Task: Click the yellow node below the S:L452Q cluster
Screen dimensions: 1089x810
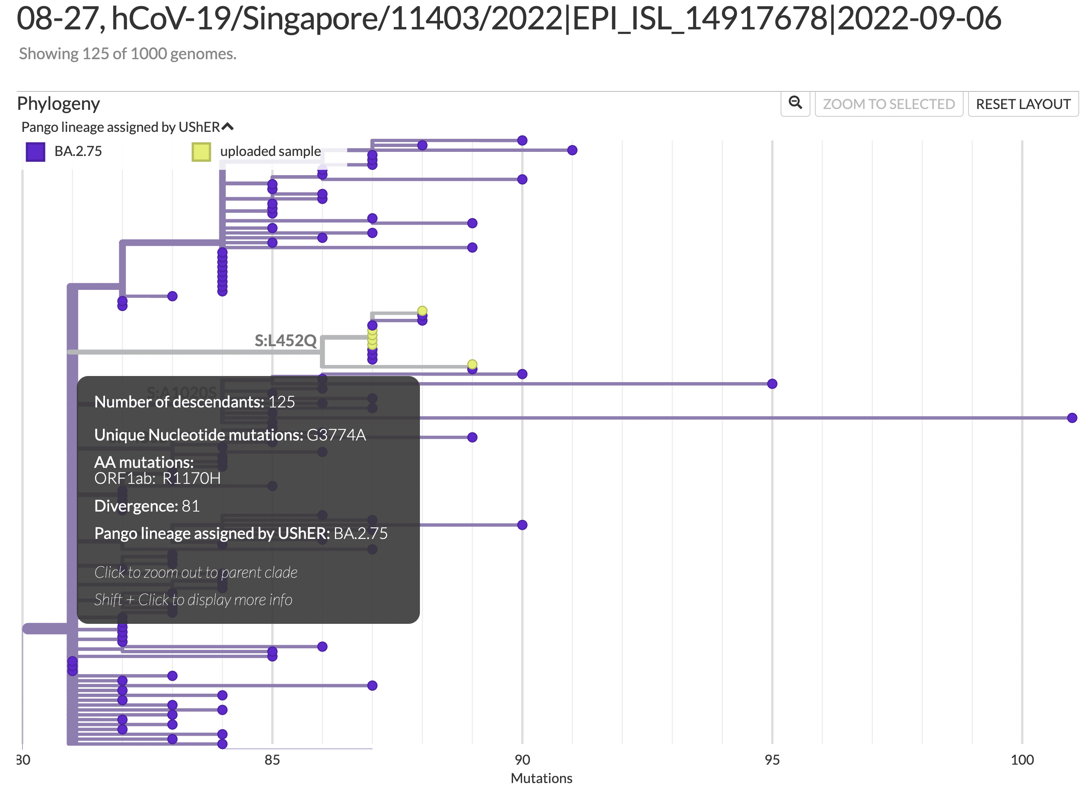Action: point(472,363)
